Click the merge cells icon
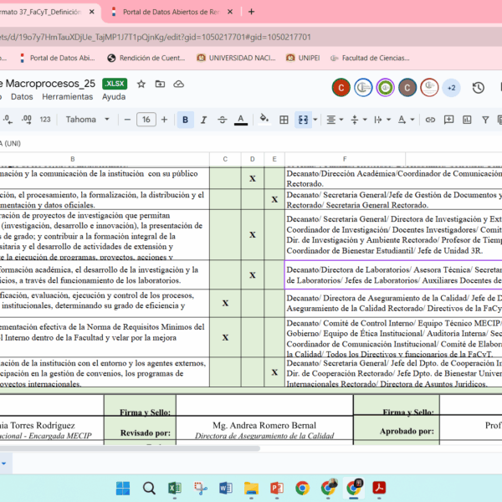The height and width of the screenshot is (502, 502). [303, 120]
